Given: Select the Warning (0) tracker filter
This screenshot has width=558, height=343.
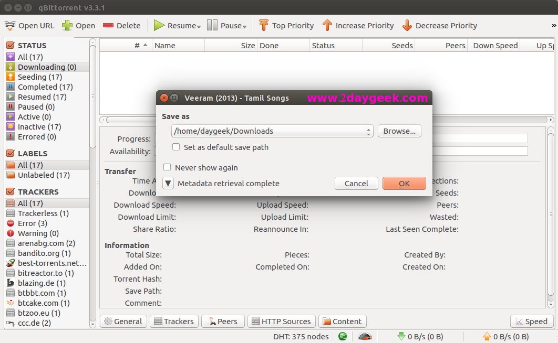Looking at the screenshot, I should 47,233.
